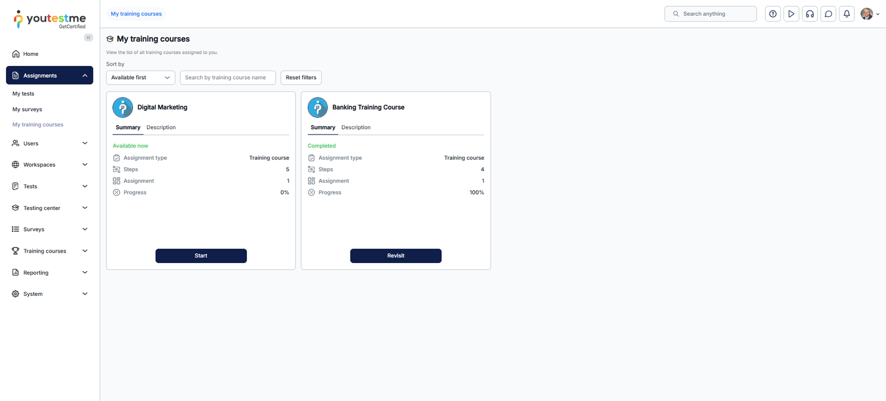Viewport: 886px width, 401px height.
Task: Click the help question mark icon
Action: (772, 14)
